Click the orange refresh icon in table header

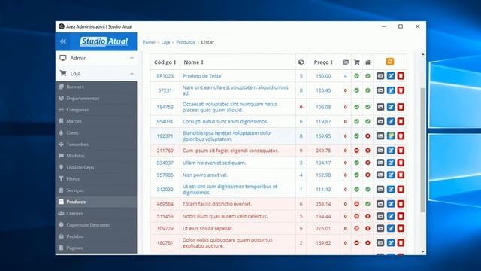[390, 62]
